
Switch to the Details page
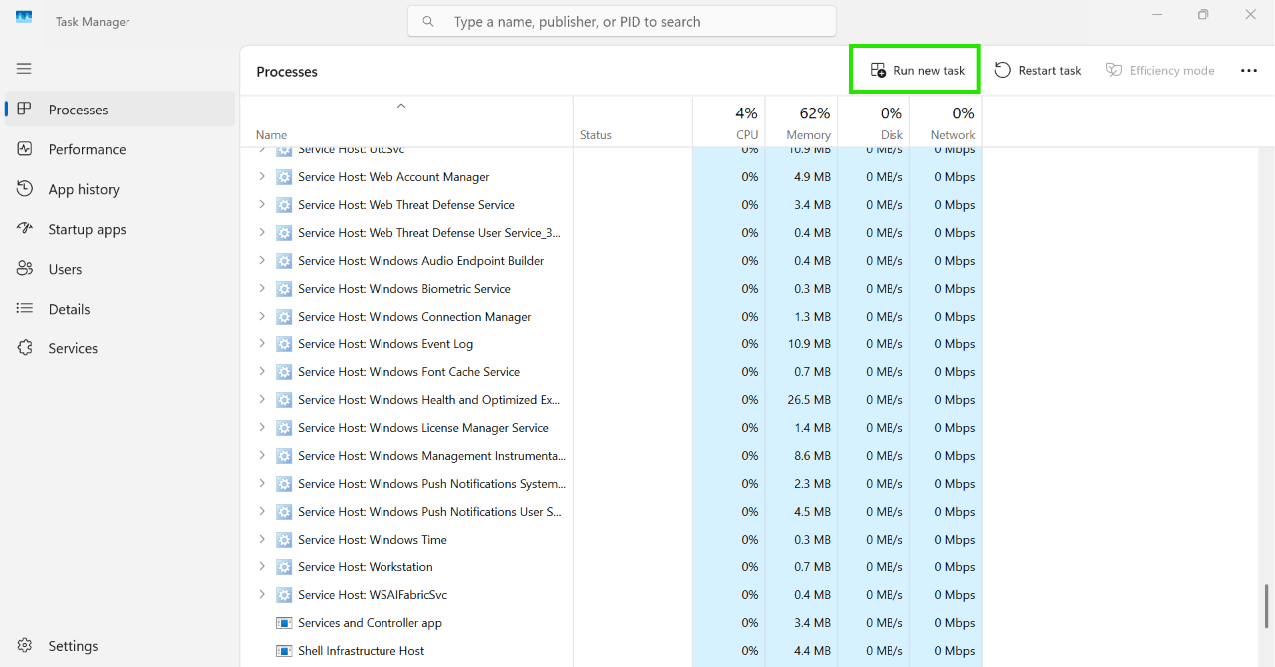[x=120, y=309]
